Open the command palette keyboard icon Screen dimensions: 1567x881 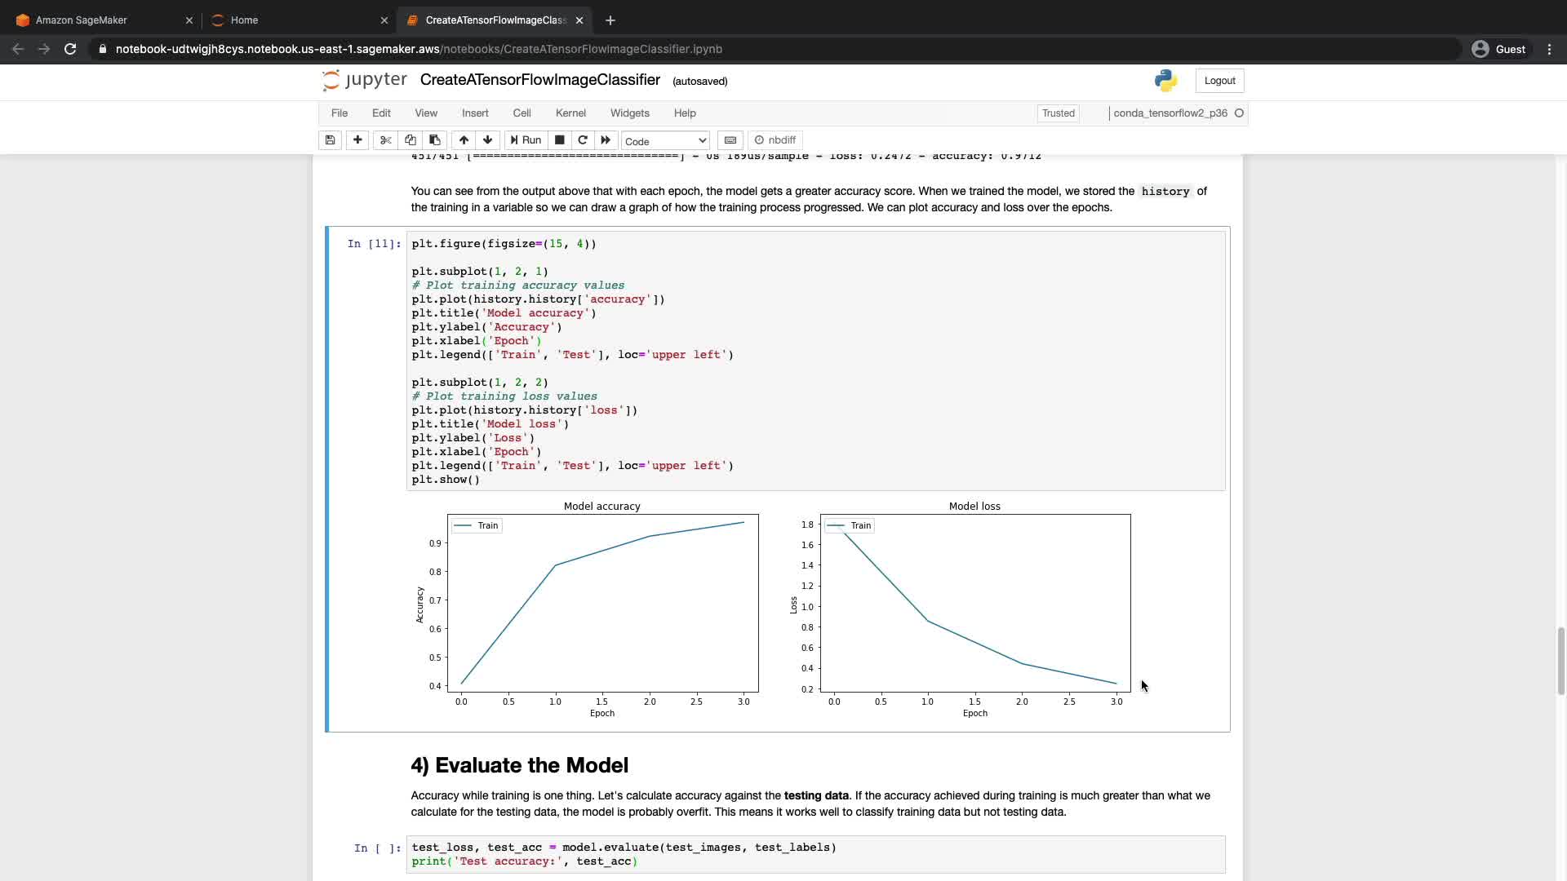click(730, 140)
